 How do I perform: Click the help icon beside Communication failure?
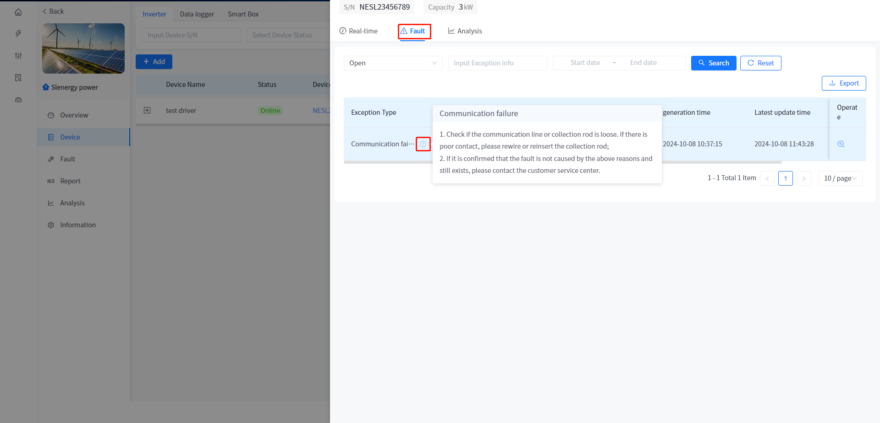point(423,144)
